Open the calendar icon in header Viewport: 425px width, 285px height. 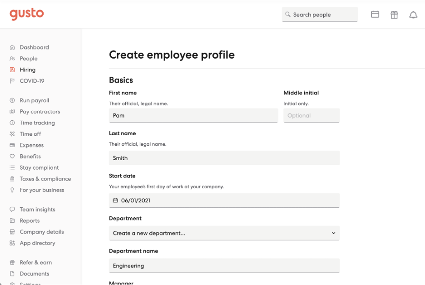375,15
